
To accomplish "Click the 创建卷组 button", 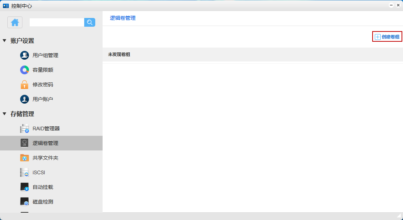I will click(387, 37).
